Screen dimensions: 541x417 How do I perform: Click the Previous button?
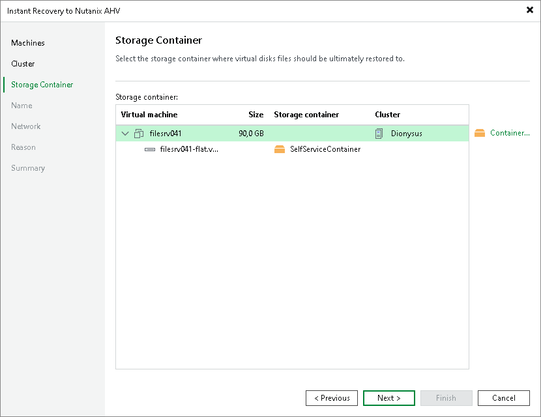tap(332, 398)
